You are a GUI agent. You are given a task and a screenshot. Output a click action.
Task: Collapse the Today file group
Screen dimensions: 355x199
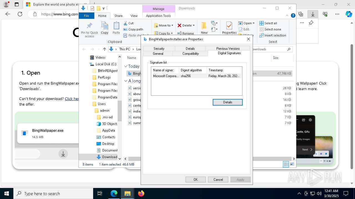click(126, 66)
